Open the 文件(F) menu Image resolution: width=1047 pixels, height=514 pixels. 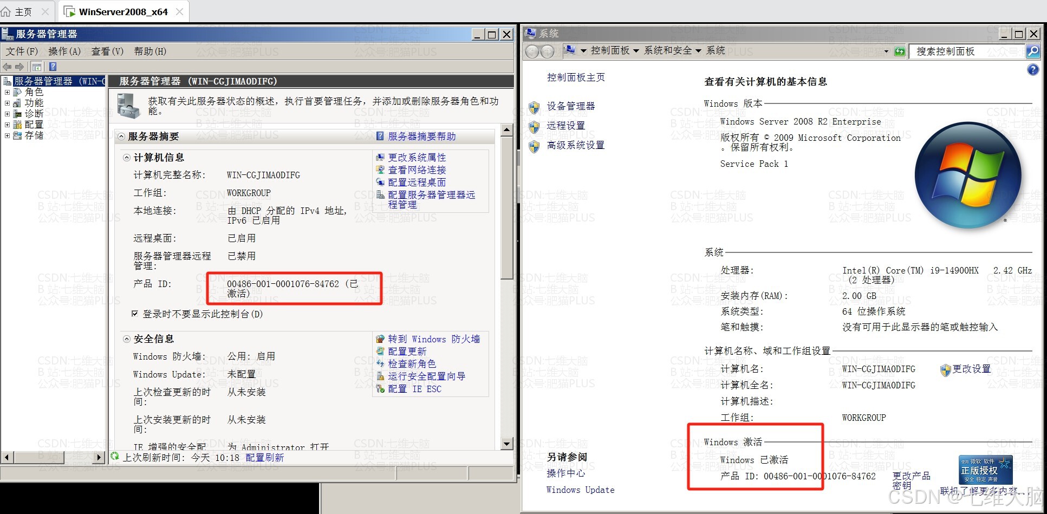(22, 51)
